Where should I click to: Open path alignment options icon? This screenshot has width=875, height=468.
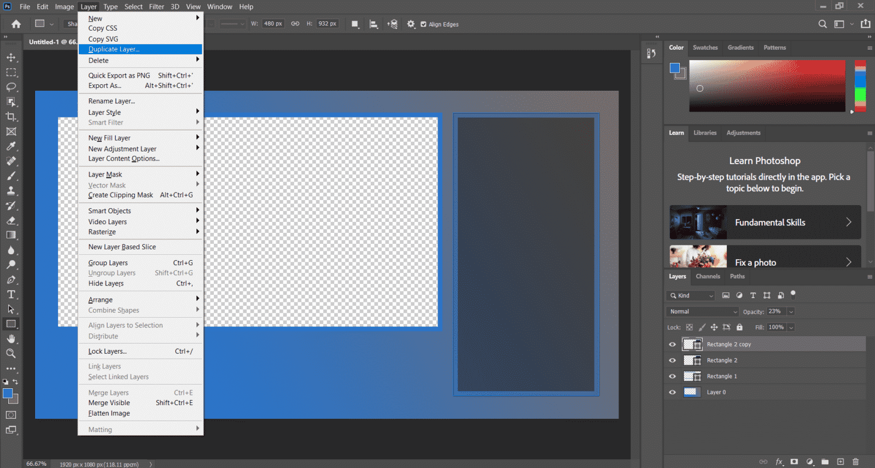click(374, 24)
